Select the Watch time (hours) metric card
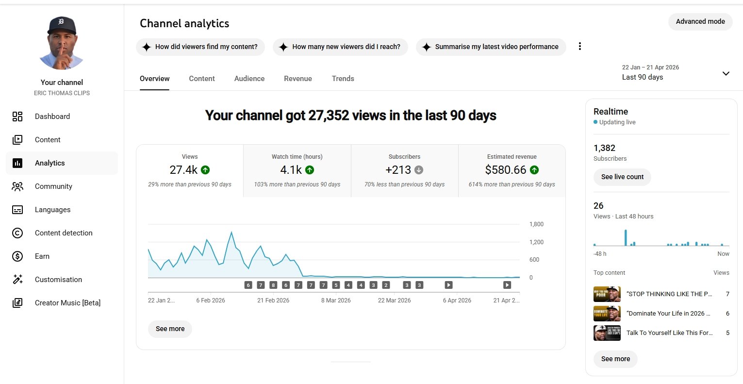The height and width of the screenshot is (384, 743). point(297,170)
